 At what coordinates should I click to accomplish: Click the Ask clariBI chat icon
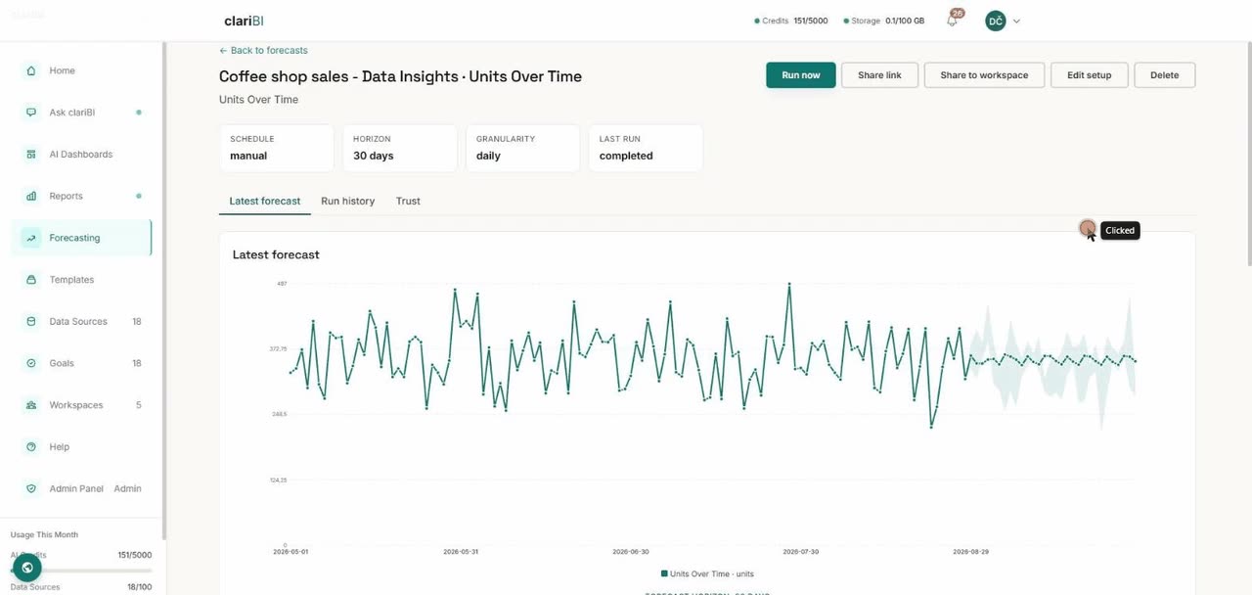(x=31, y=113)
